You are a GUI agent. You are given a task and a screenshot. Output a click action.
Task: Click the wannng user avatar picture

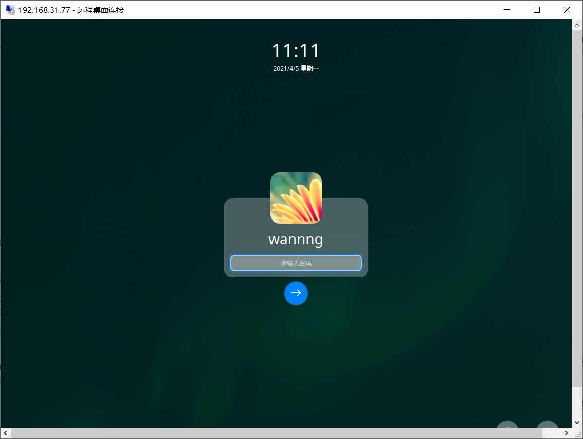click(296, 198)
